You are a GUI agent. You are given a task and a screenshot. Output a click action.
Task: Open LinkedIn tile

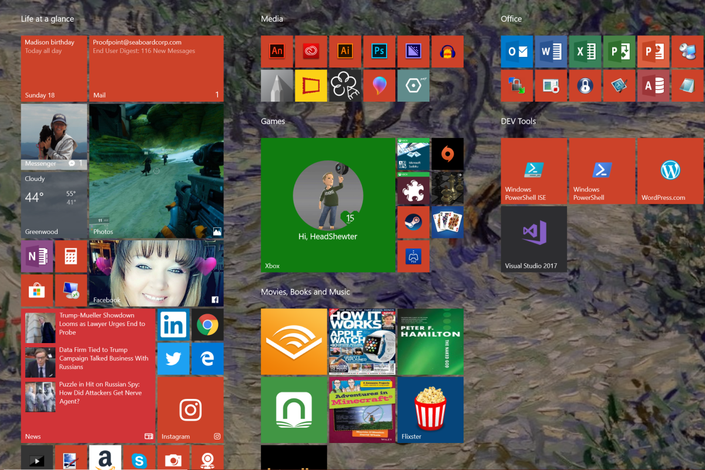click(x=173, y=324)
